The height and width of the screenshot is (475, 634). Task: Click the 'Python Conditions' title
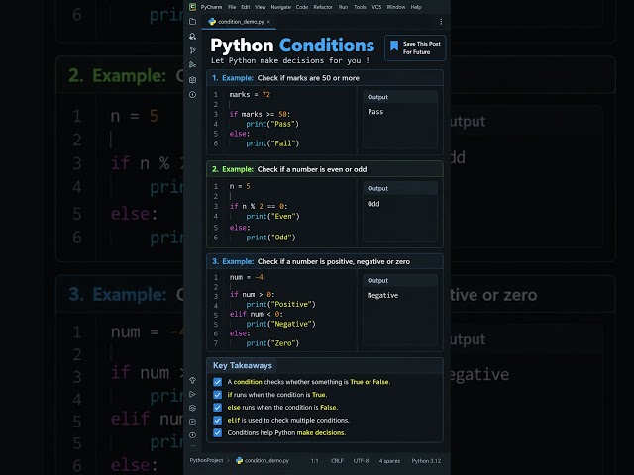292,45
